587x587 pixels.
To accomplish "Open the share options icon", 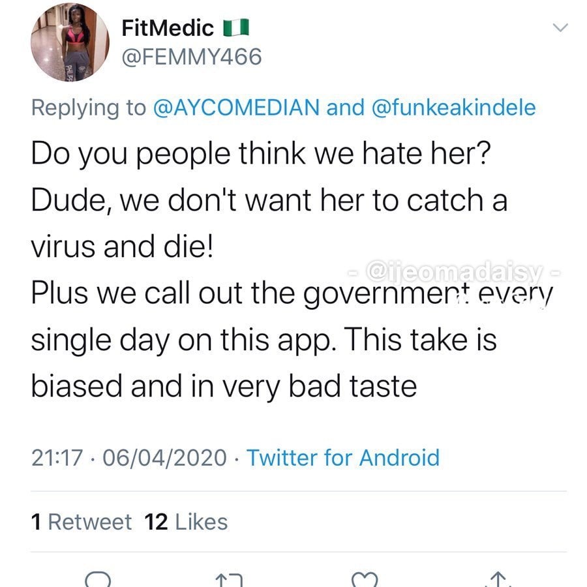I will point(497,579).
